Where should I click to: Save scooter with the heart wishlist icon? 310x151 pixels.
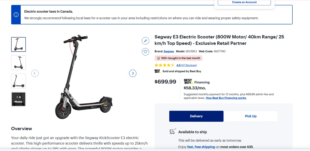pos(145,52)
